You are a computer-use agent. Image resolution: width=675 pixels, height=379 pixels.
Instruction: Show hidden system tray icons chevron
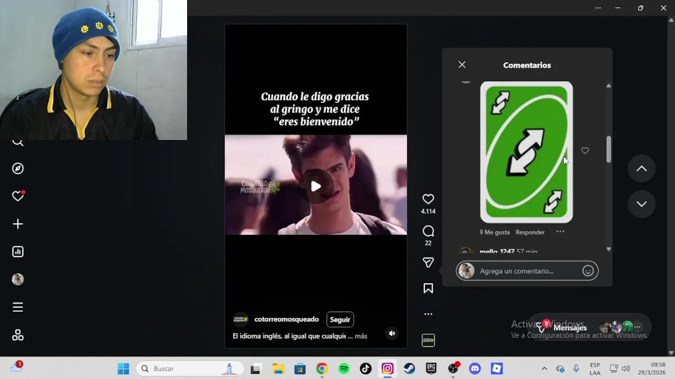pyautogui.click(x=544, y=368)
